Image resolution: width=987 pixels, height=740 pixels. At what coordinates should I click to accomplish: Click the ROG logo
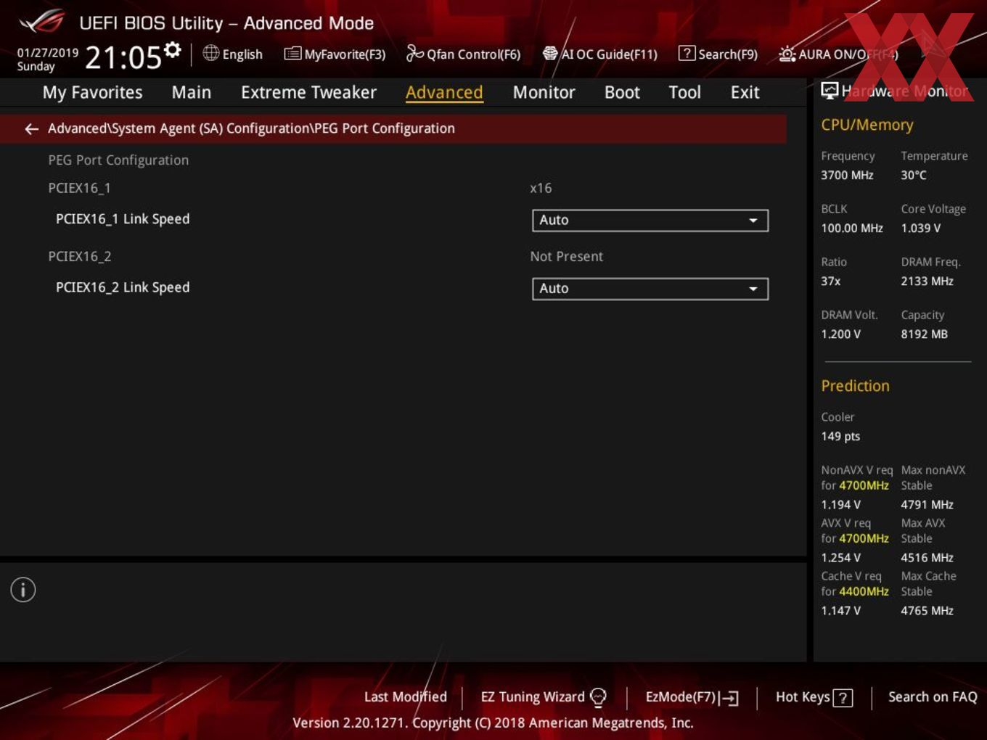(x=42, y=22)
